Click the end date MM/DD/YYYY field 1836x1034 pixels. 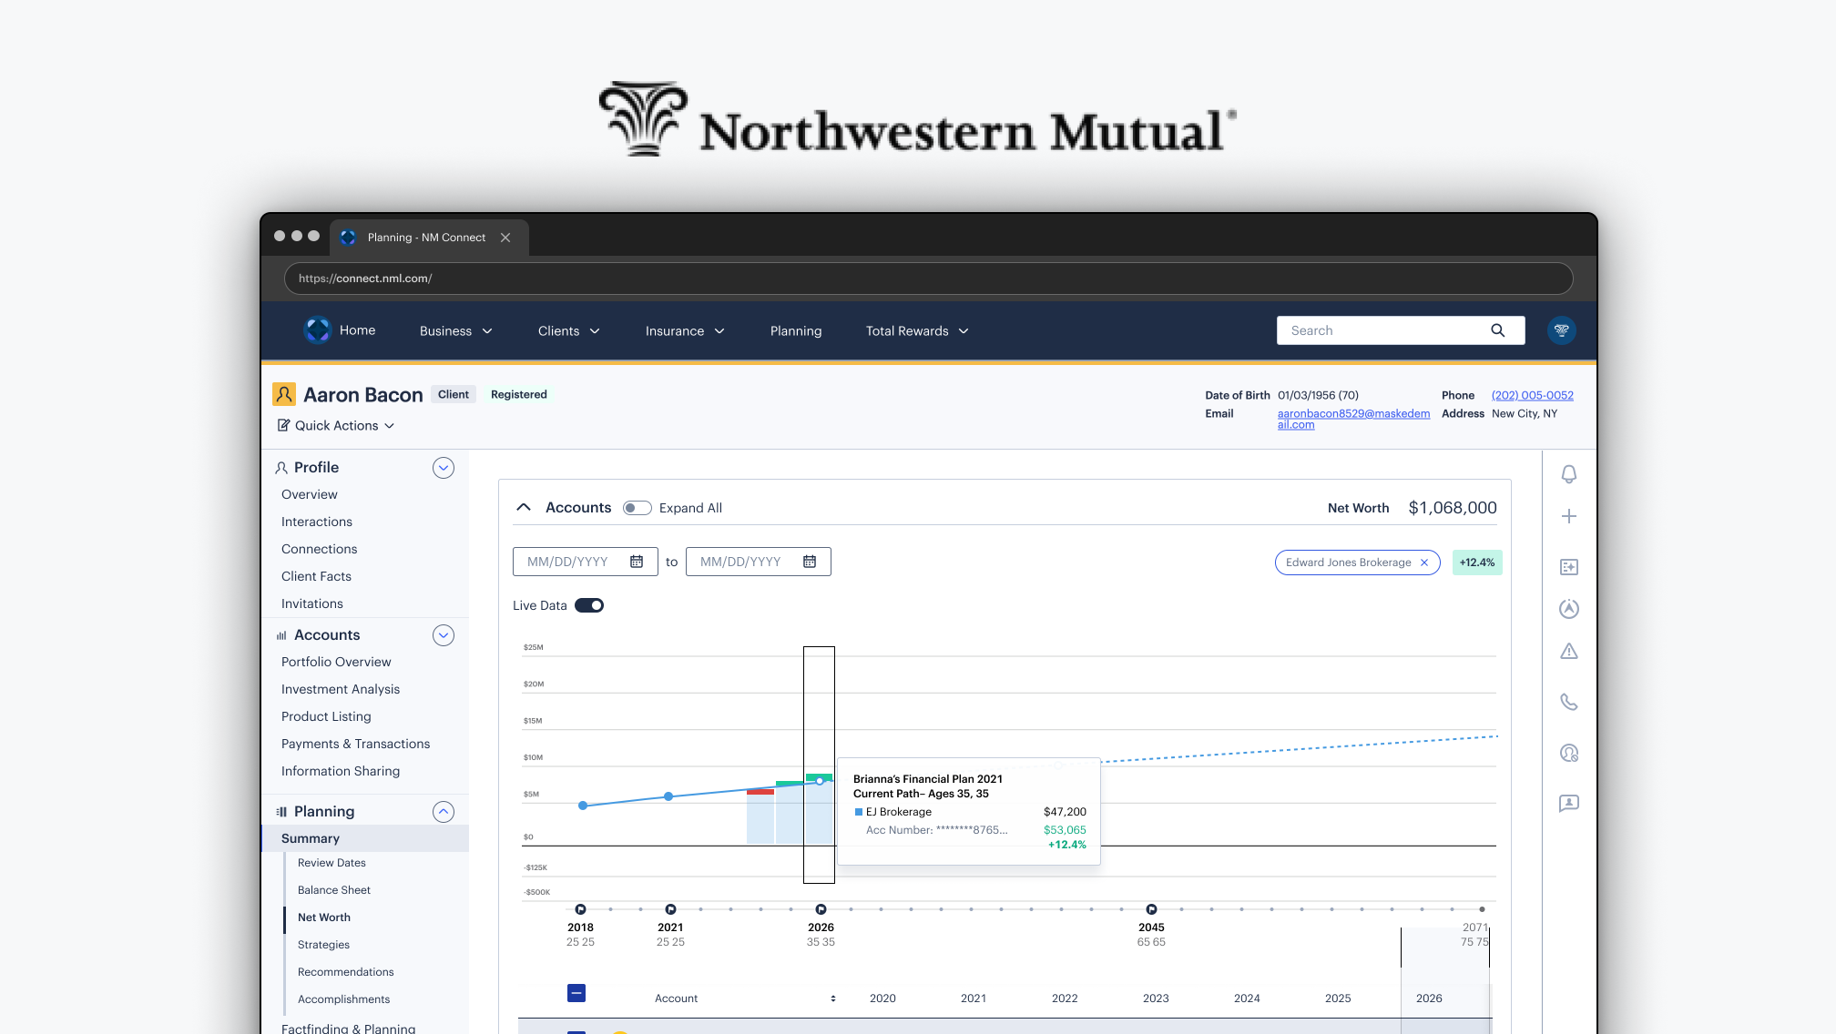(x=758, y=562)
